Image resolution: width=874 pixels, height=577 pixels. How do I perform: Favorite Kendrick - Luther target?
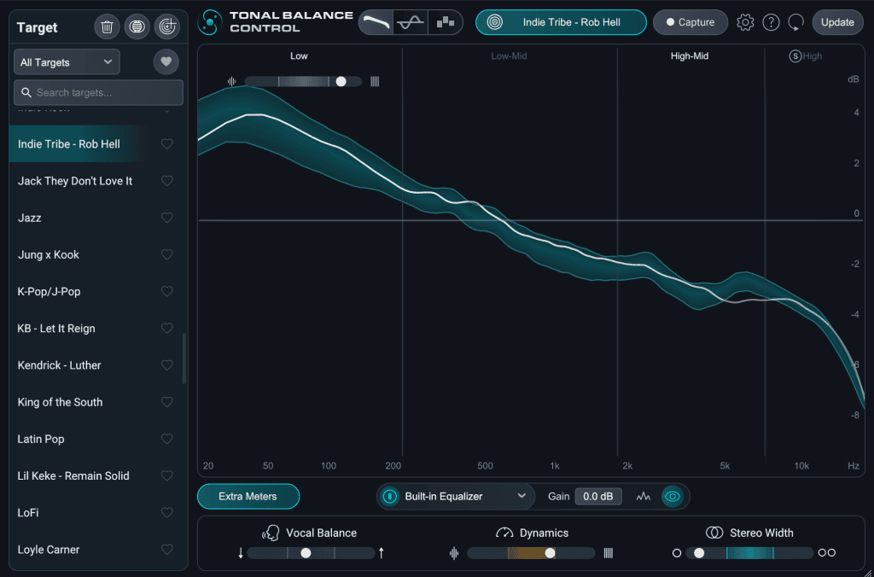click(x=166, y=364)
